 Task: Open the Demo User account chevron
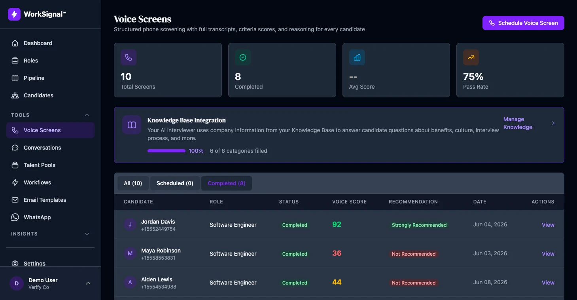(x=88, y=283)
